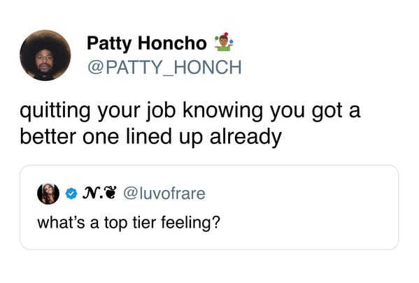Click the word 'Honcho' in display name

pyautogui.click(x=172, y=43)
